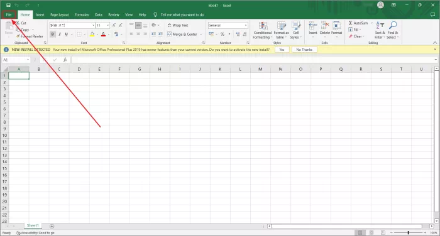Click the Orientation icon
The image size is (440, 236).
(154, 25)
